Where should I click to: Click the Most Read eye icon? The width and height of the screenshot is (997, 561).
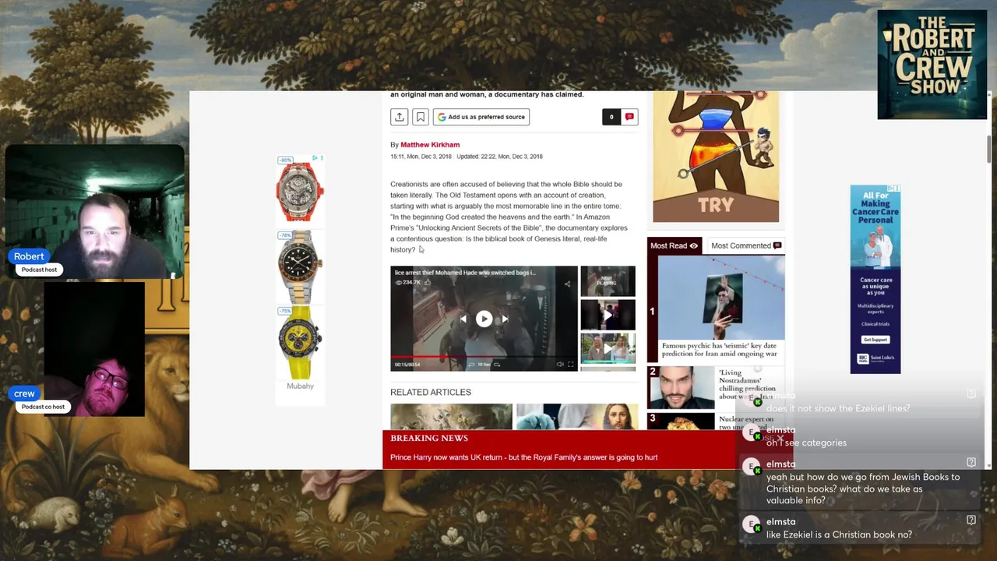(x=693, y=245)
